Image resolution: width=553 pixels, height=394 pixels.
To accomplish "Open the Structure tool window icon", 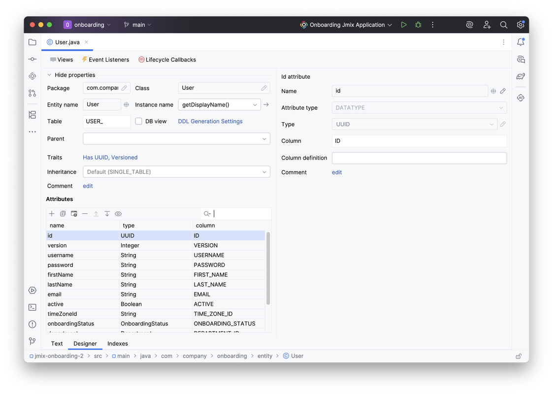I will (33, 115).
